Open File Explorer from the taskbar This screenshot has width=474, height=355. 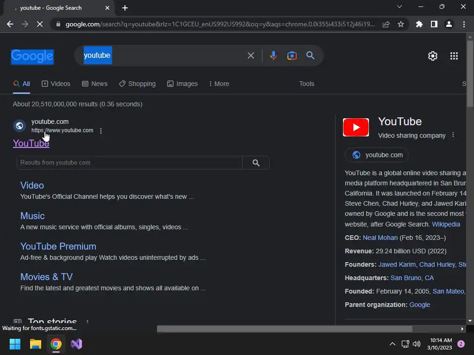point(35,344)
